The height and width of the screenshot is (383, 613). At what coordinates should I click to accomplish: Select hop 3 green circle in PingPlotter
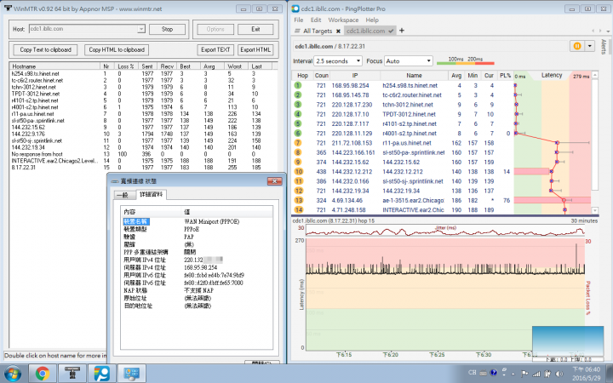(298, 105)
